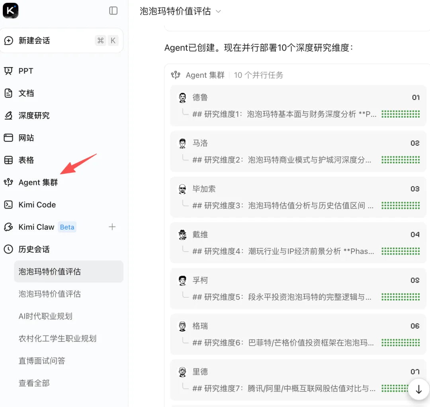Click the Kimi logo icon
Screen dimensions: 430x407
(10, 11)
